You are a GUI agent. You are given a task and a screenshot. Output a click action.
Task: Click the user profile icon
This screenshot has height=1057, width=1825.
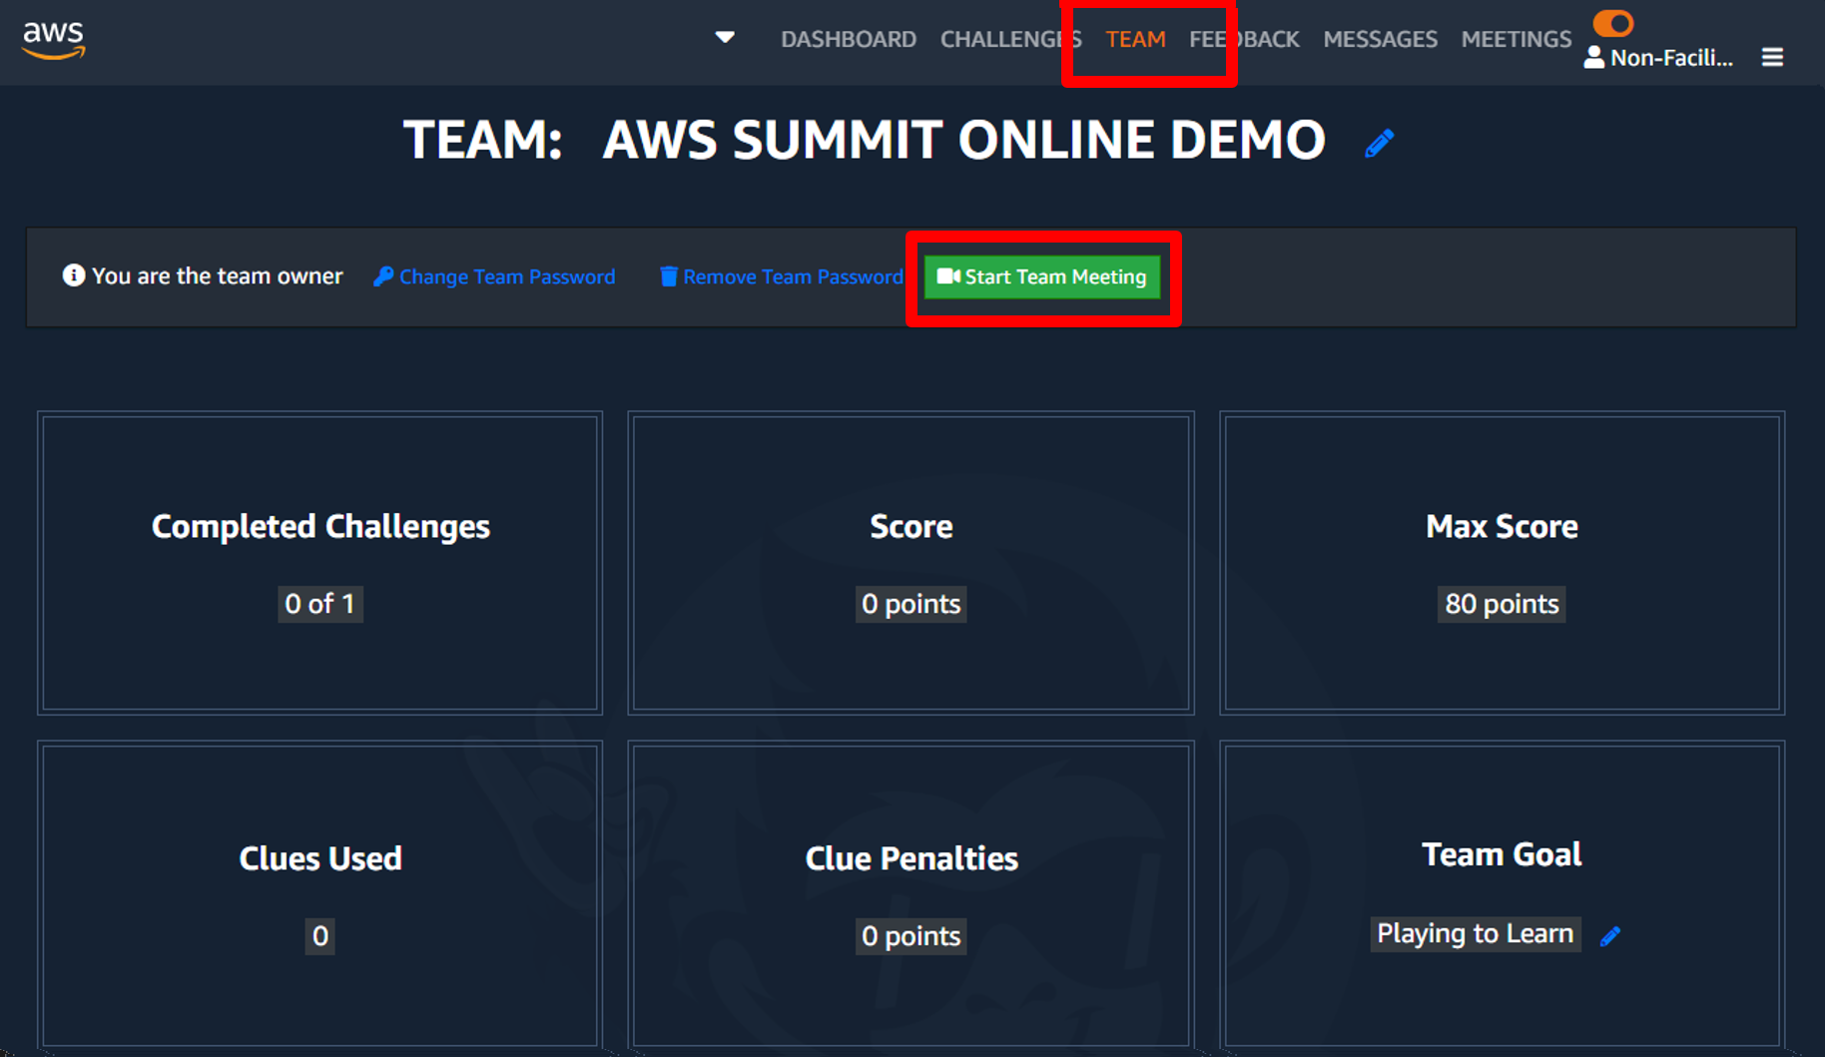point(1593,58)
